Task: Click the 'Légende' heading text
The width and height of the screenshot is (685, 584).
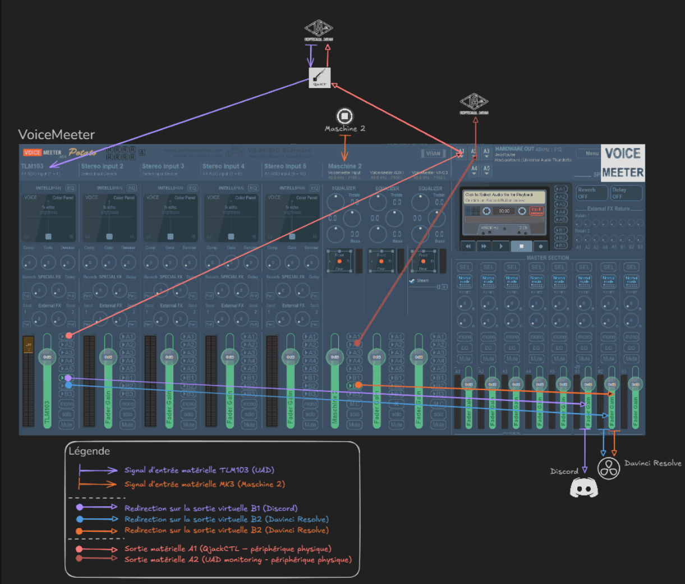Action: click(x=89, y=451)
